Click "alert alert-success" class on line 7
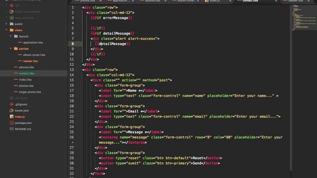317x178 pixels. (x=135, y=39)
